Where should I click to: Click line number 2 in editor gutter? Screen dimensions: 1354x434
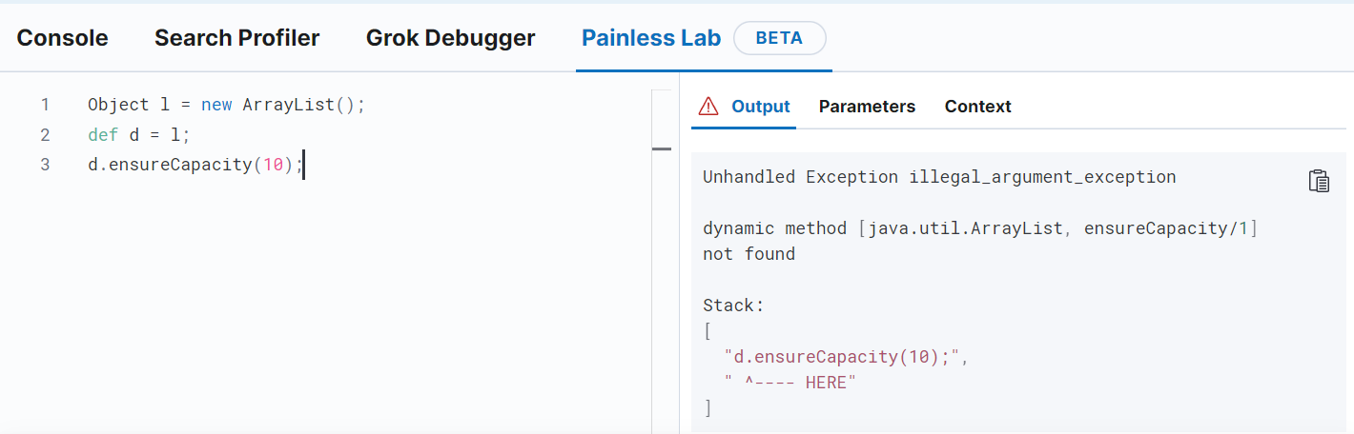coord(45,135)
